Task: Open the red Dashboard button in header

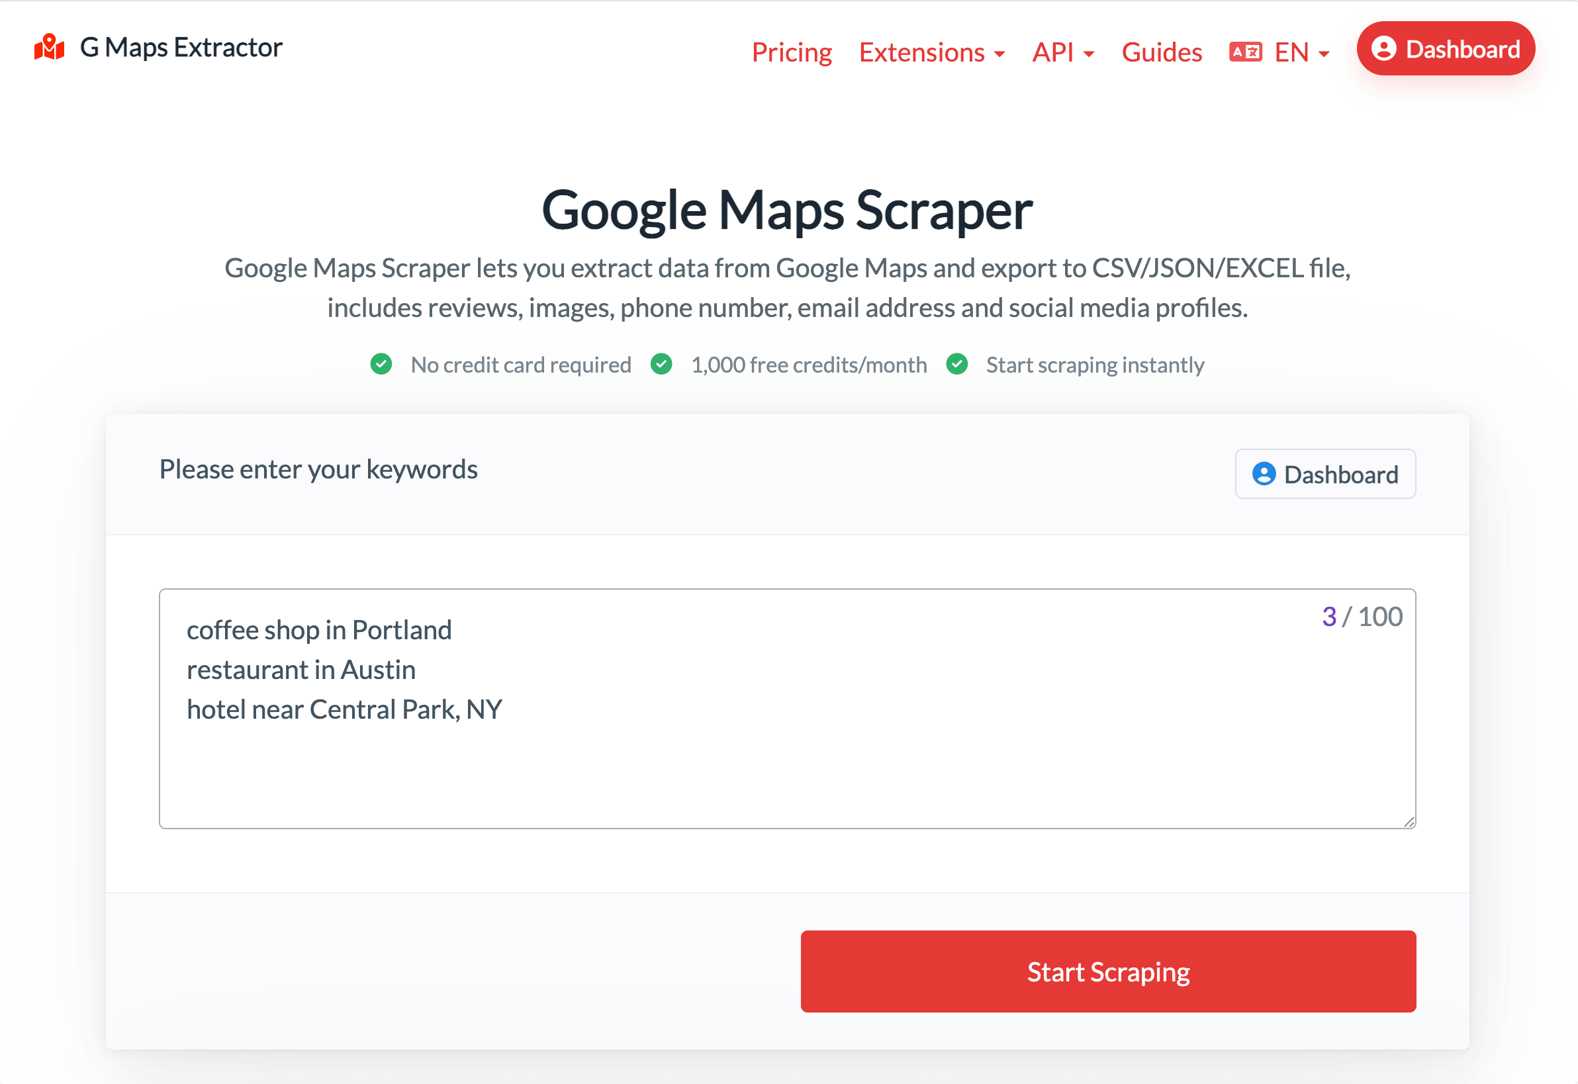Action: (x=1446, y=48)
